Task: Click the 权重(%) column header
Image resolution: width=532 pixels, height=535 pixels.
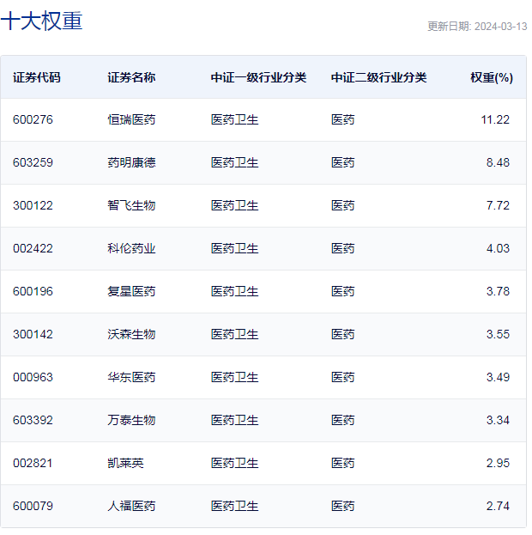Action: coord(491,77)
